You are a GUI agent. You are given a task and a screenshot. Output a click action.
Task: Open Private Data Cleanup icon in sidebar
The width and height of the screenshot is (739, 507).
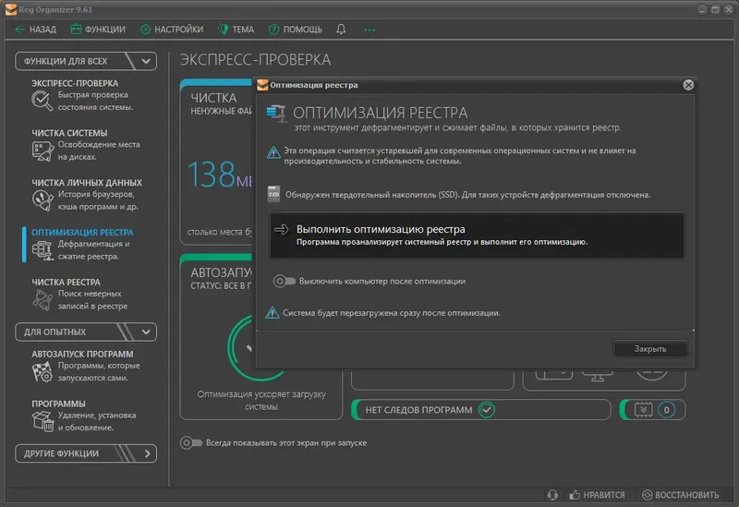click(x=42, y=200)
